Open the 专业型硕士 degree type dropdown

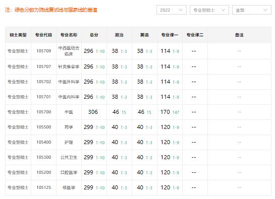click(x=209, y=10)
